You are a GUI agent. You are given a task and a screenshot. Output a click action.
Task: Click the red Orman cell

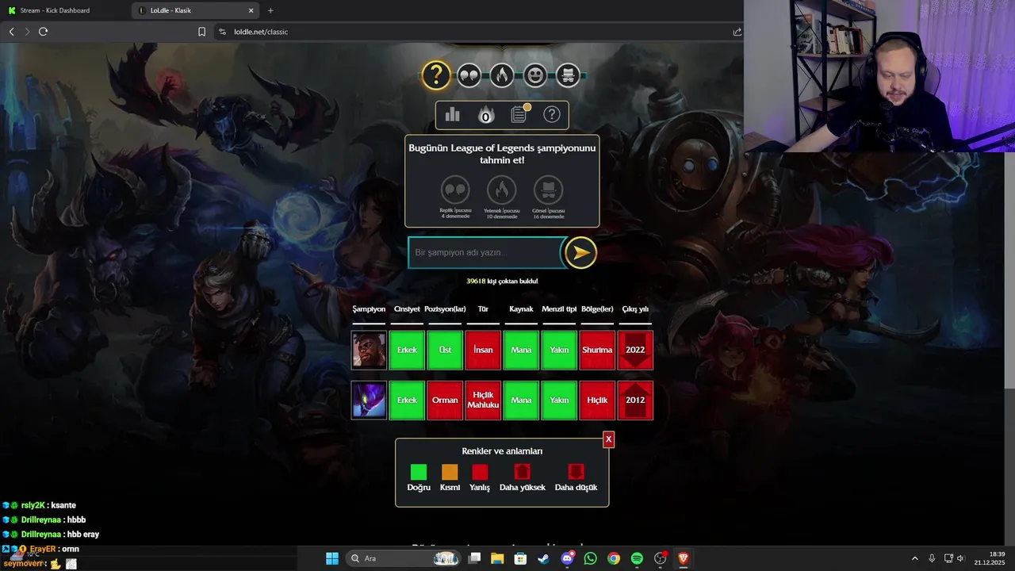coord(445,400)
